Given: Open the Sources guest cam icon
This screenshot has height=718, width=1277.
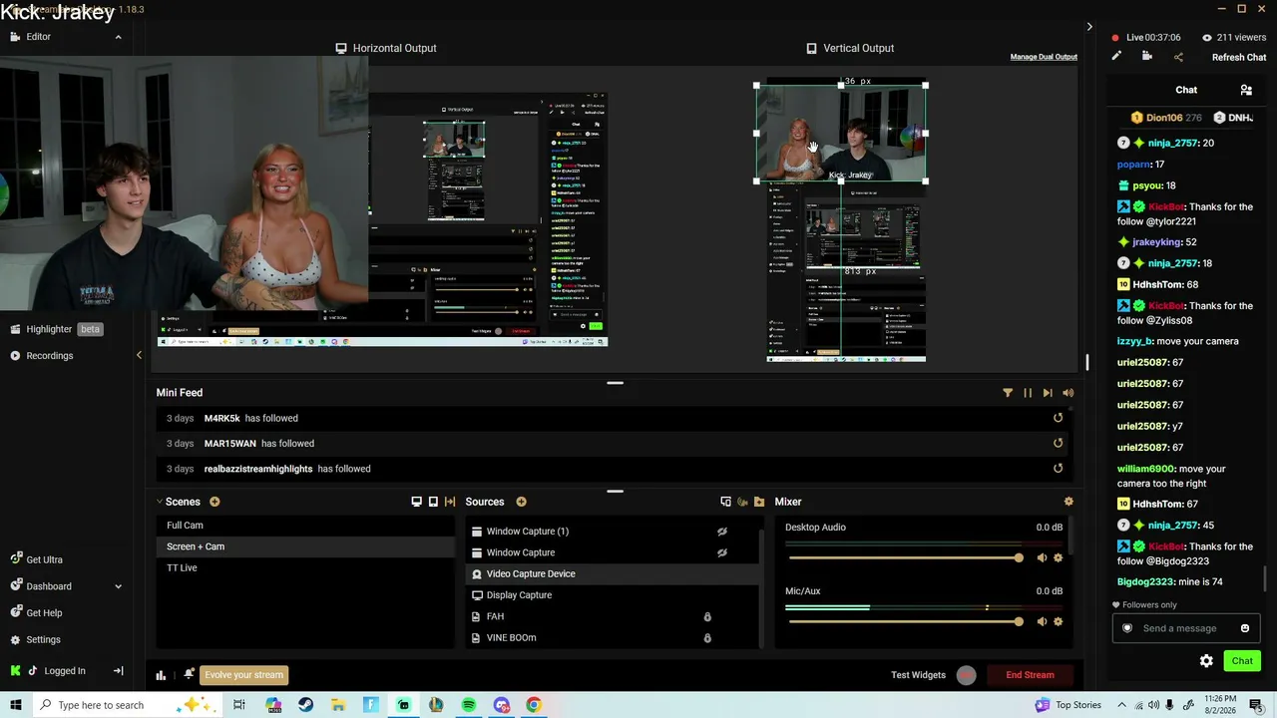Looking at the screenshot, I should pos(742,502).
